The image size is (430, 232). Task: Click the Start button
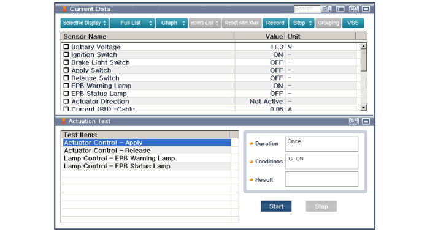click(276, 206)
